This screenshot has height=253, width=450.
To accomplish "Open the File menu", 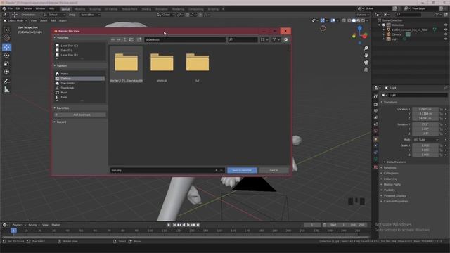I will (11, 8).
